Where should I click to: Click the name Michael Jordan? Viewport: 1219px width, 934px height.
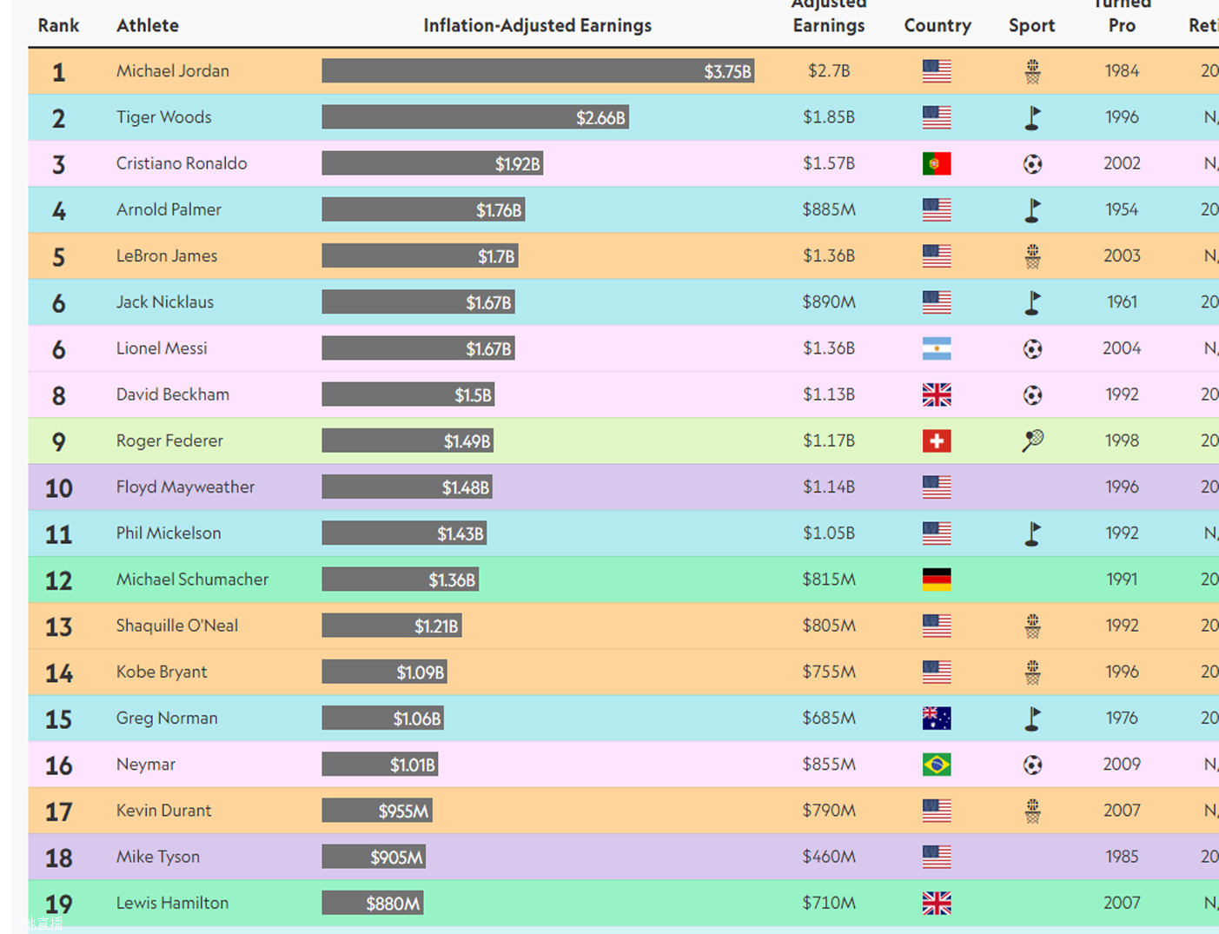tap(173, 71)
